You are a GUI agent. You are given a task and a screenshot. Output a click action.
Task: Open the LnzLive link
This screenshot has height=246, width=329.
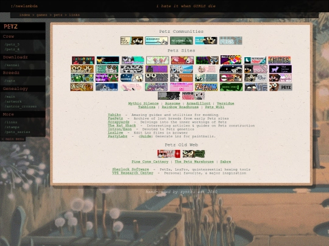115,132
